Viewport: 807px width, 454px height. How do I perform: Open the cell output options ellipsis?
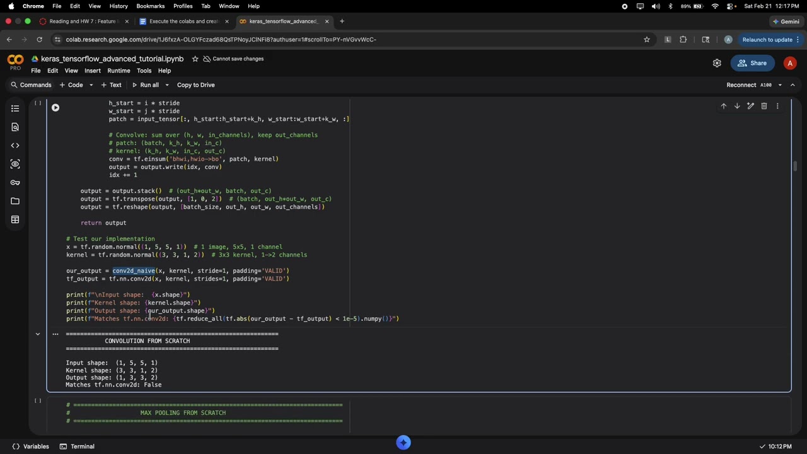point(55,334)
